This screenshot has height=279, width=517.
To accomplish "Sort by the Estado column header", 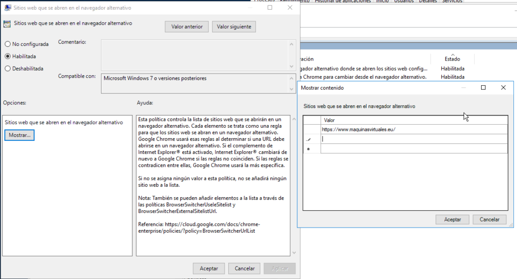I will (452, 59).
